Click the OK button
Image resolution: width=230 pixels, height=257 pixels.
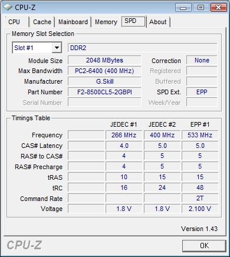(204, 246)
